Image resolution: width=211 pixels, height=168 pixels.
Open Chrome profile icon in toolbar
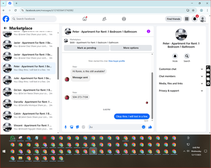click(x=201, y=10)
